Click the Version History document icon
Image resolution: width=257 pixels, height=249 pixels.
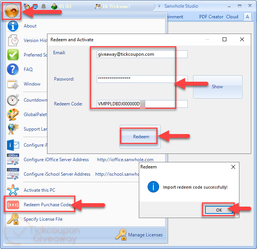(13, 40)
